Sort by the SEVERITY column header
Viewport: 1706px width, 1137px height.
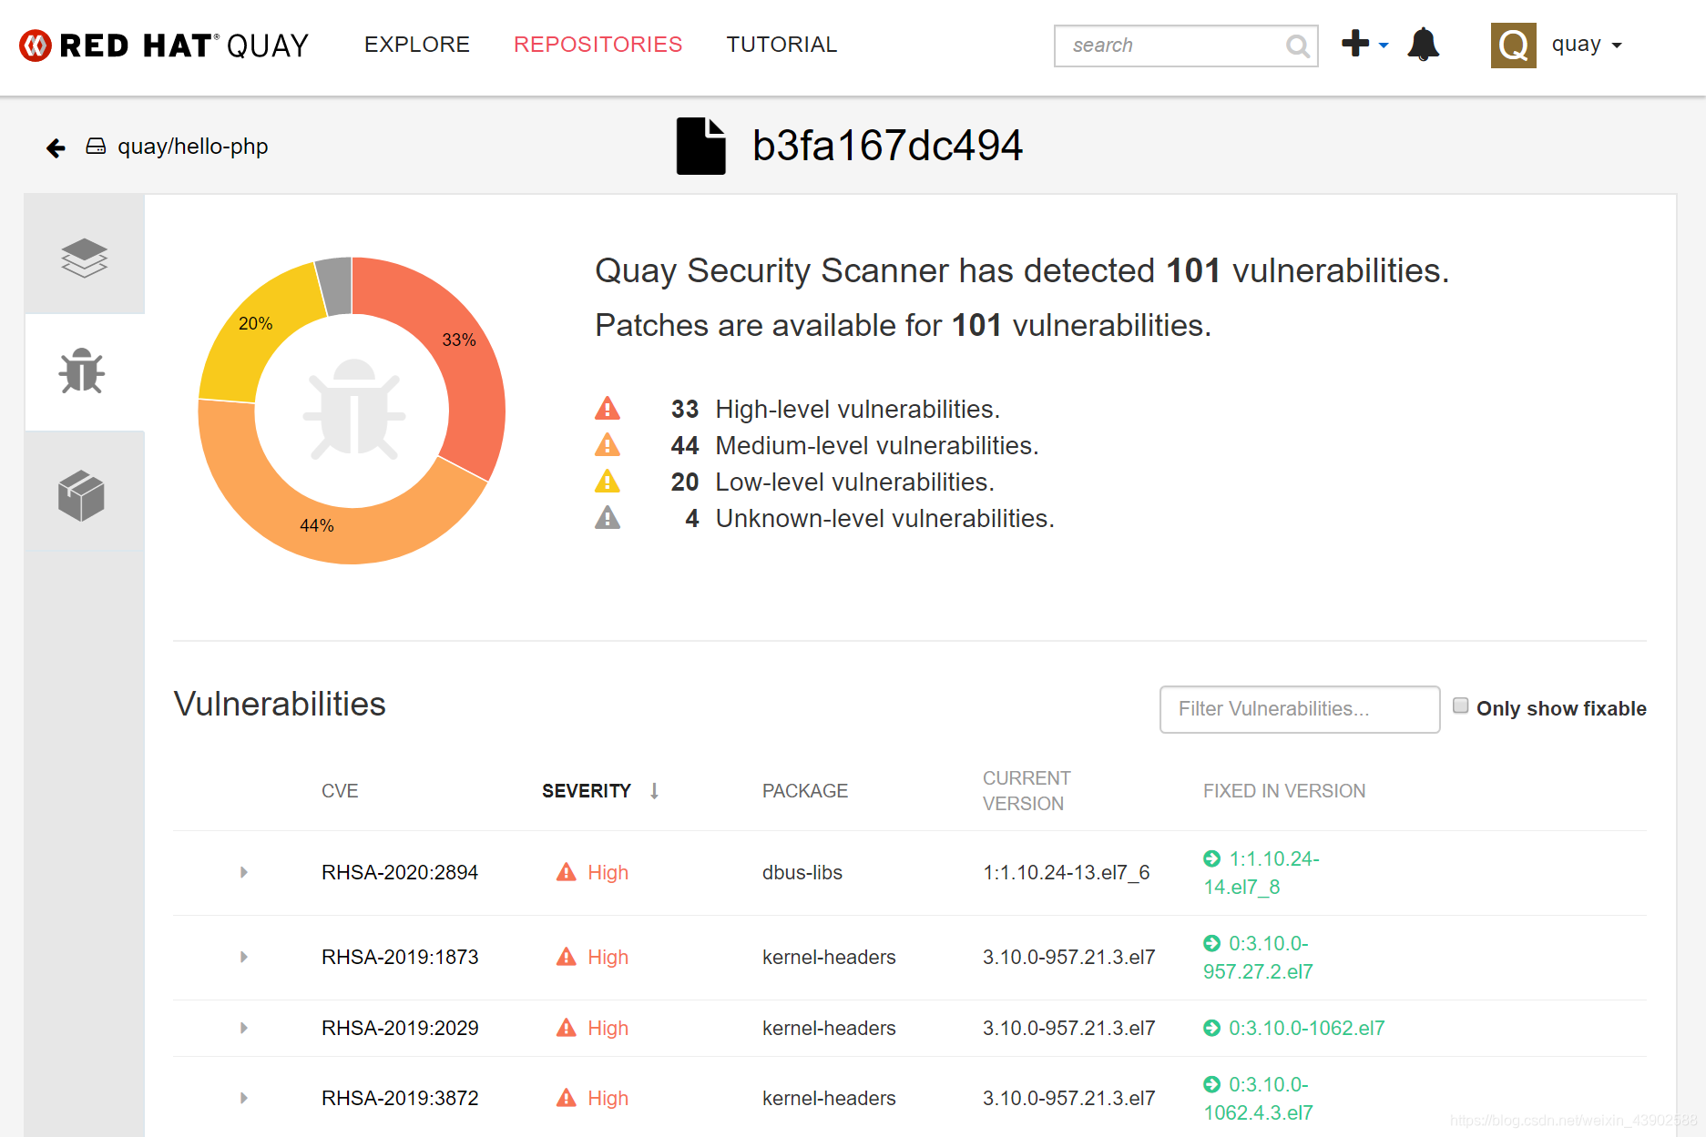[x=587, y=791]
